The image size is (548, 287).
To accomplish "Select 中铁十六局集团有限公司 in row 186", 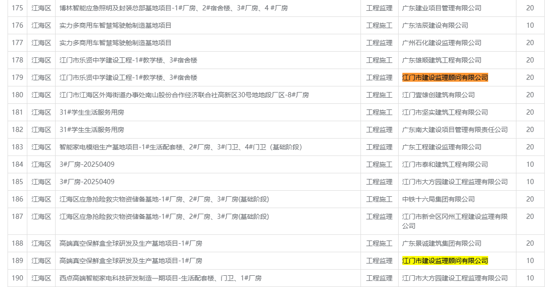I will click(438, 199).
